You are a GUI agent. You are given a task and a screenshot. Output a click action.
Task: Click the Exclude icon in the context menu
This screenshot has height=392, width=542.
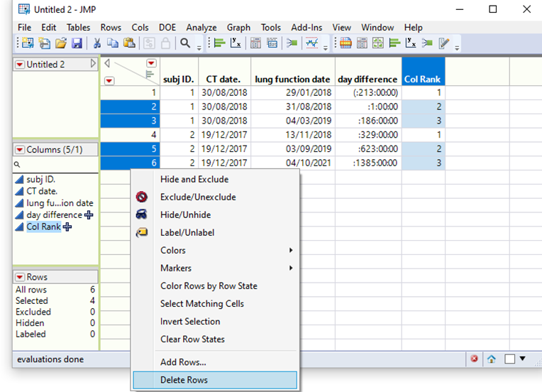point(142,197)
